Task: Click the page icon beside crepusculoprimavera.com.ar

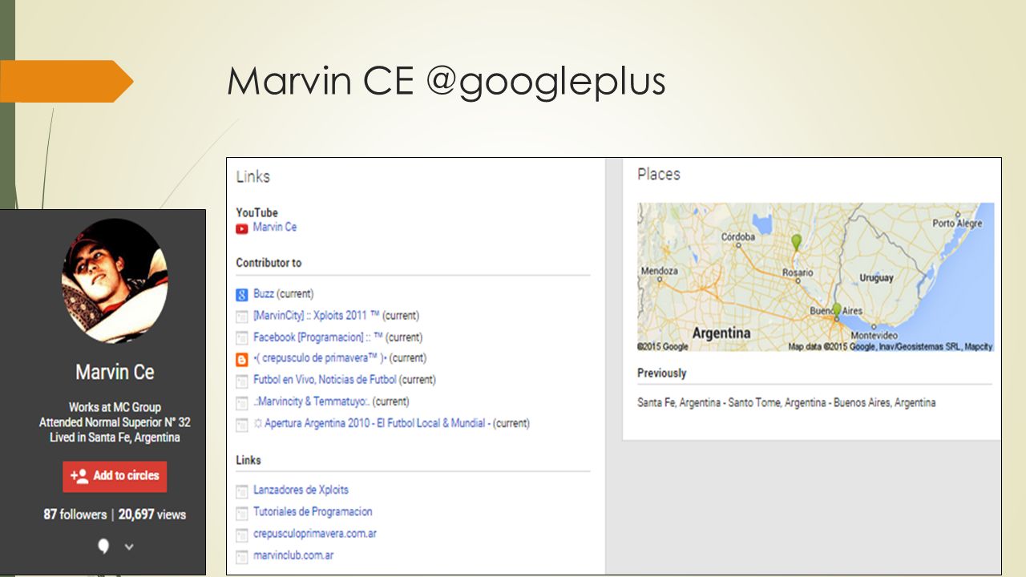Action: coord(242,535)
